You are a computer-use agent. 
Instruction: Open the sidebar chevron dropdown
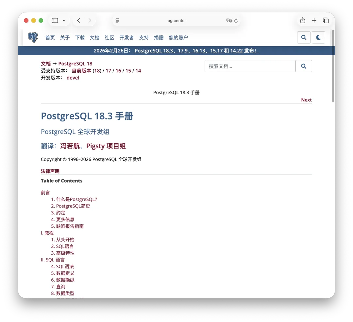click(x=64, y=20)
